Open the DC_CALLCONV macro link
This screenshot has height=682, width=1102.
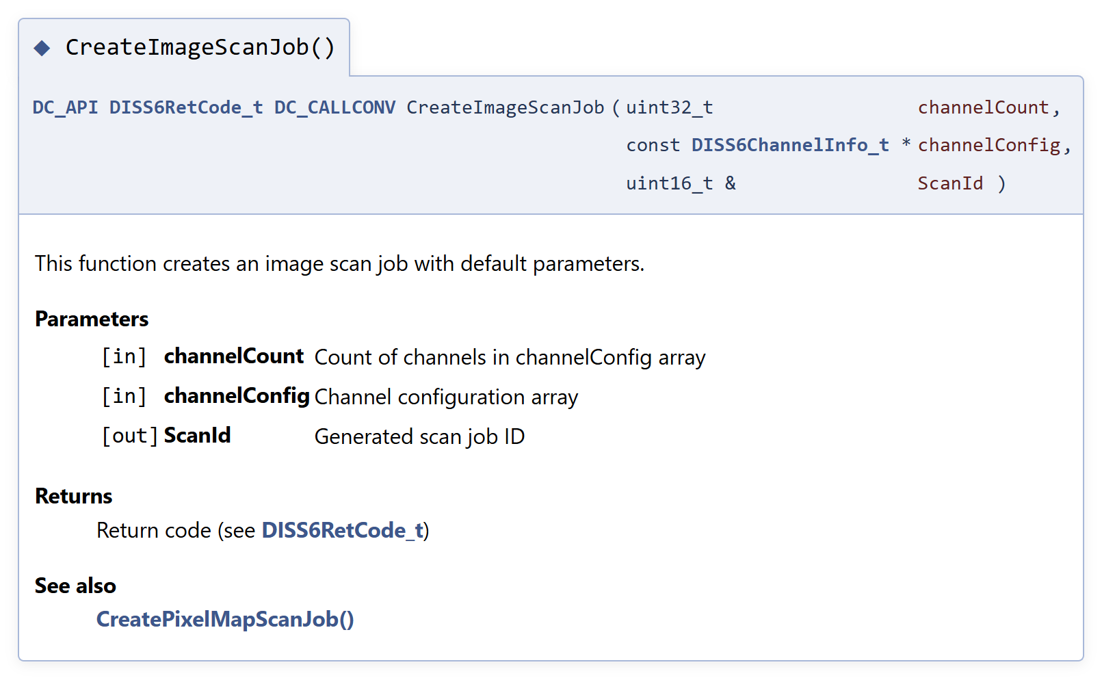pos(334,107)
